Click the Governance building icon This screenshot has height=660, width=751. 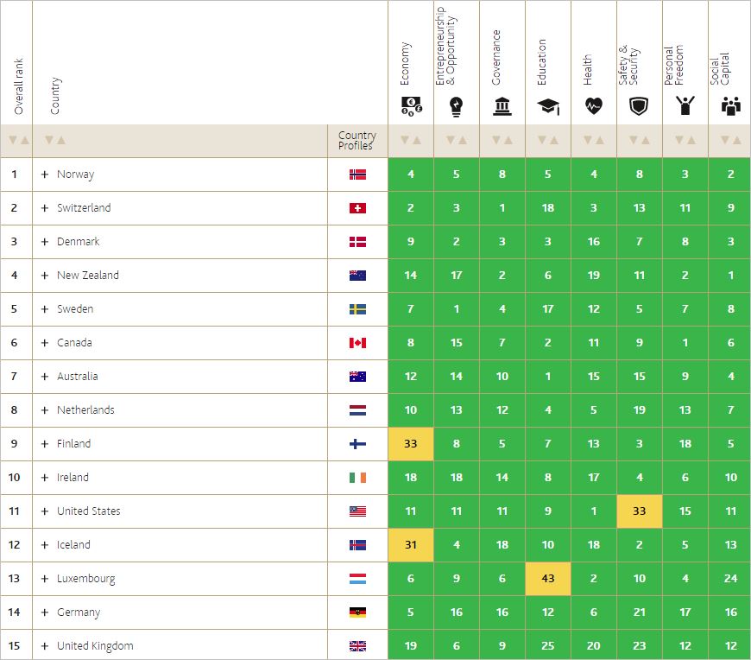coord(502,106)
